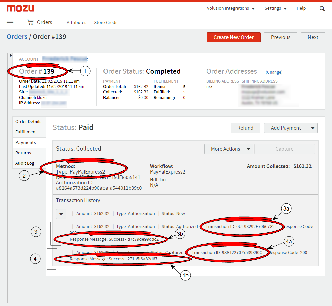Select the Returns tab
This screenshot has width=332, height=306.
(29, 153)
